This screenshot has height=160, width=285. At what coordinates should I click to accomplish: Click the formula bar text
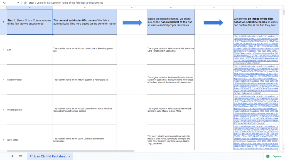coord(66,3)
